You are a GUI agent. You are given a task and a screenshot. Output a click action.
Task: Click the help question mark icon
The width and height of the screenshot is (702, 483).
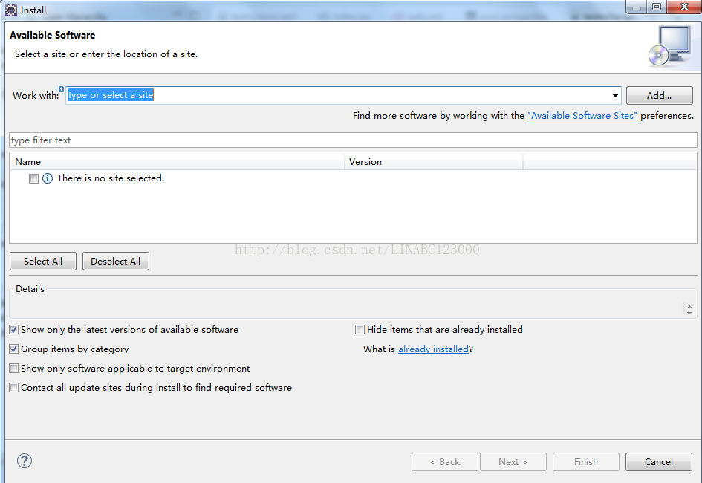coord(25,461)
